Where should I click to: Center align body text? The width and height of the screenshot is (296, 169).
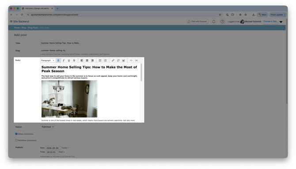pos(87,61)
